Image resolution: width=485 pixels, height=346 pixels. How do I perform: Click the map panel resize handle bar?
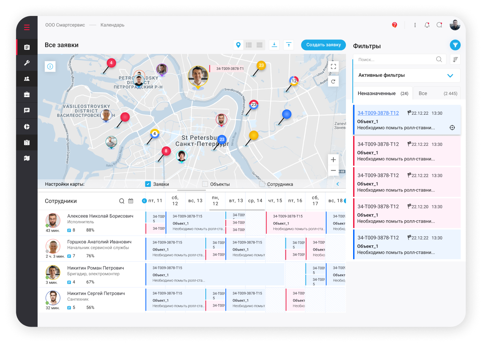pyautogui.click(x=192, y=190)
